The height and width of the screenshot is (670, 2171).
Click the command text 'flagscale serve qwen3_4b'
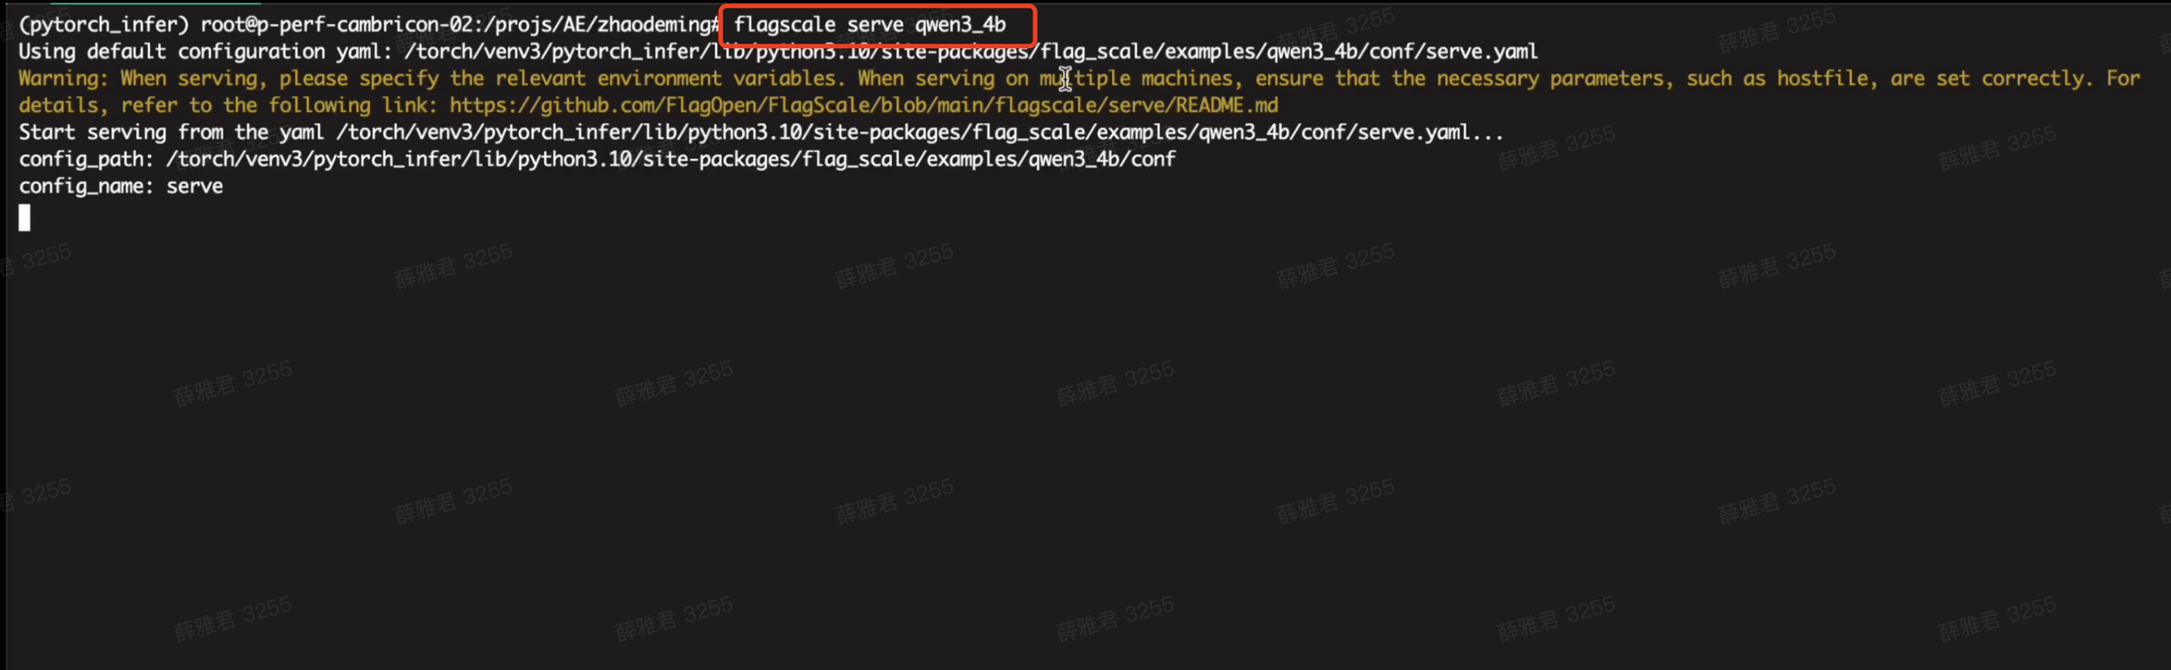coord(869,24)
